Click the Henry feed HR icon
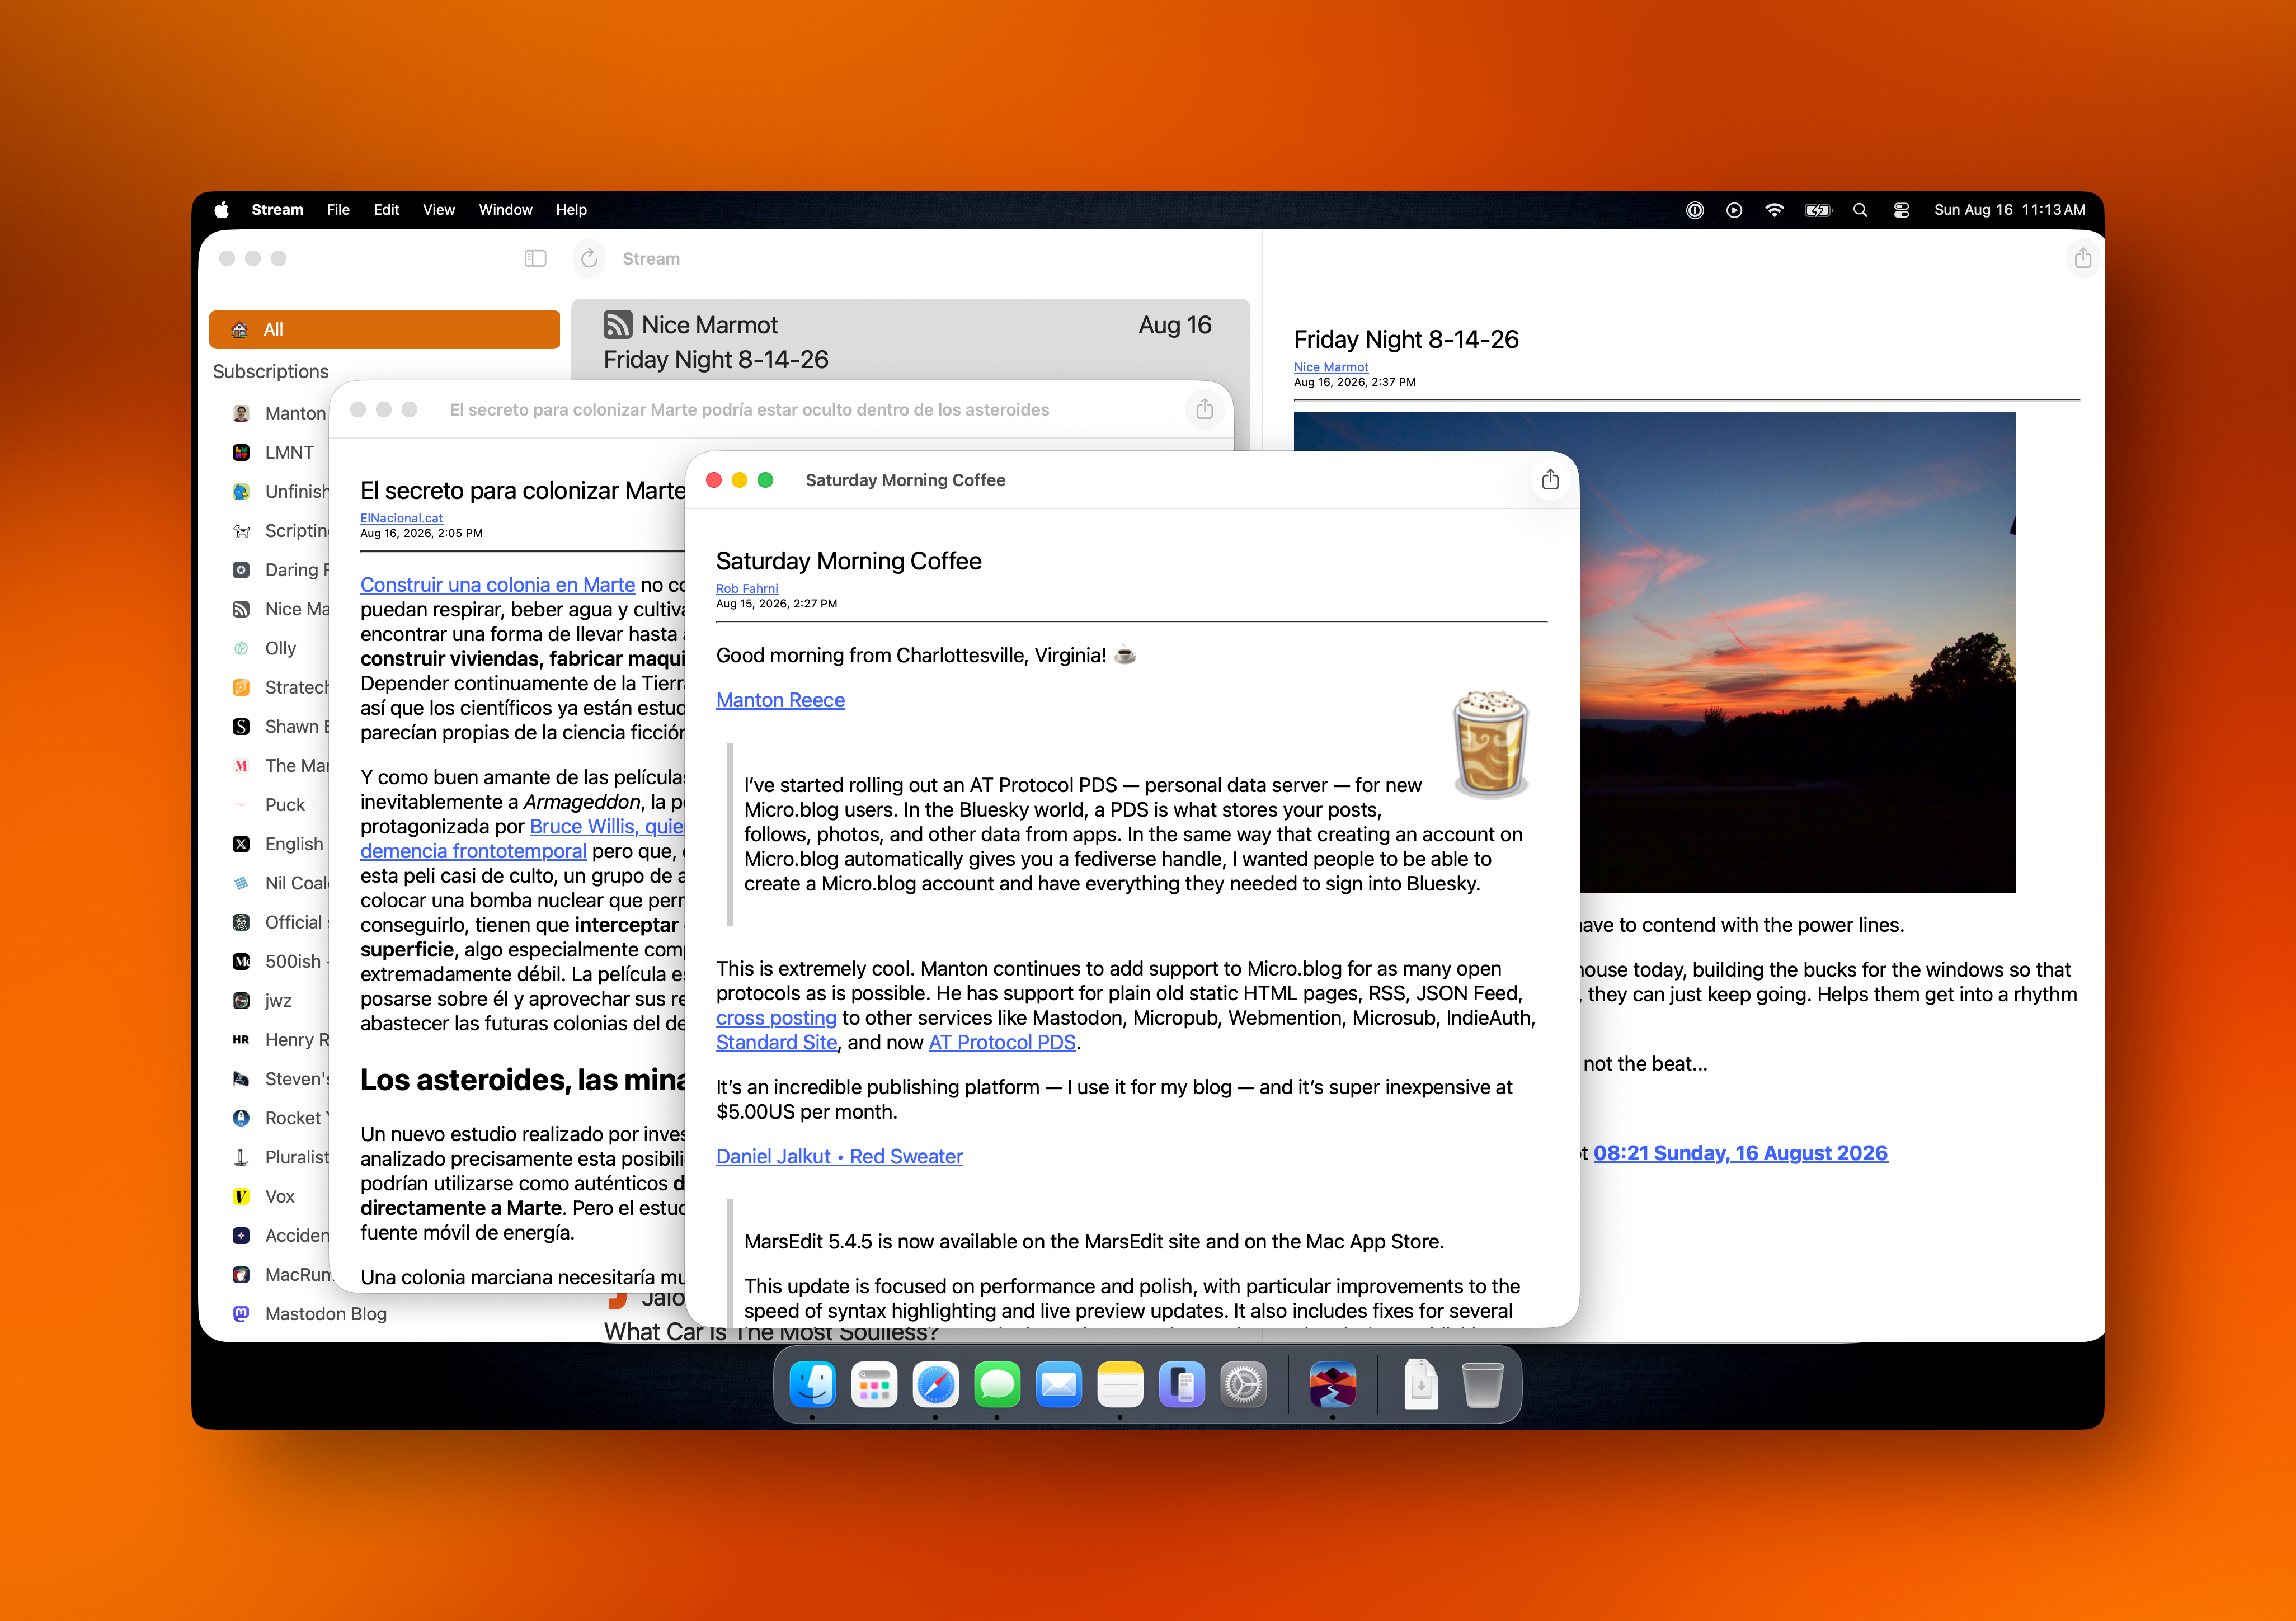This screenshot has width=2296, height=1621. tap(241, 1040)
